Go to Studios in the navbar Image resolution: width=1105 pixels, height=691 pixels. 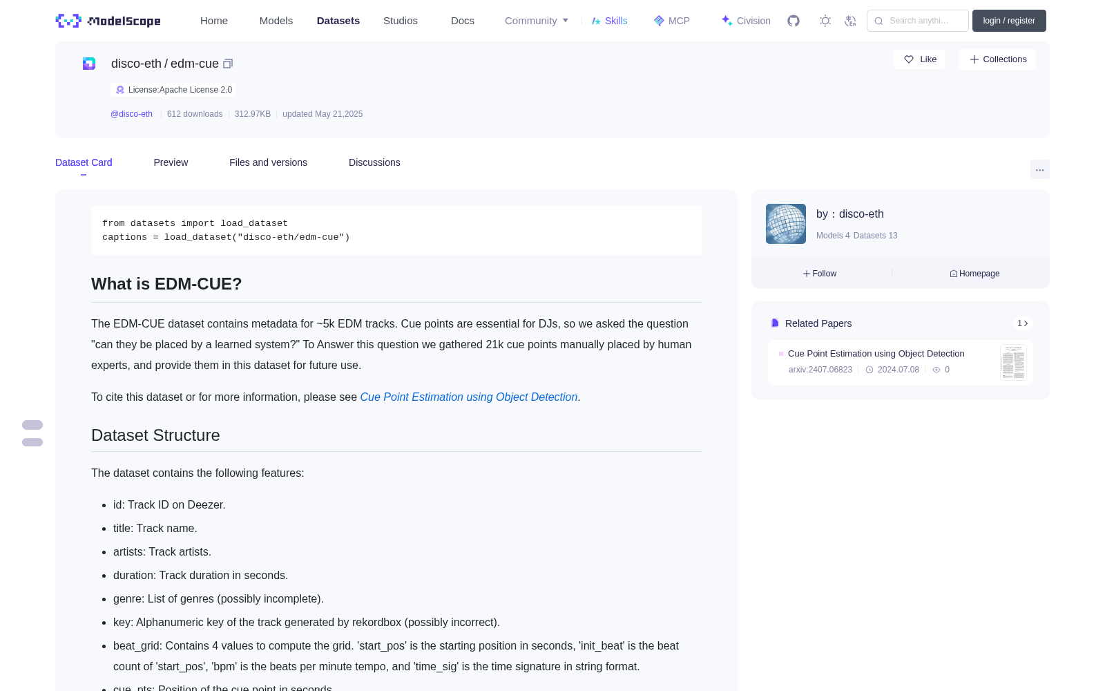coord(401,21)
